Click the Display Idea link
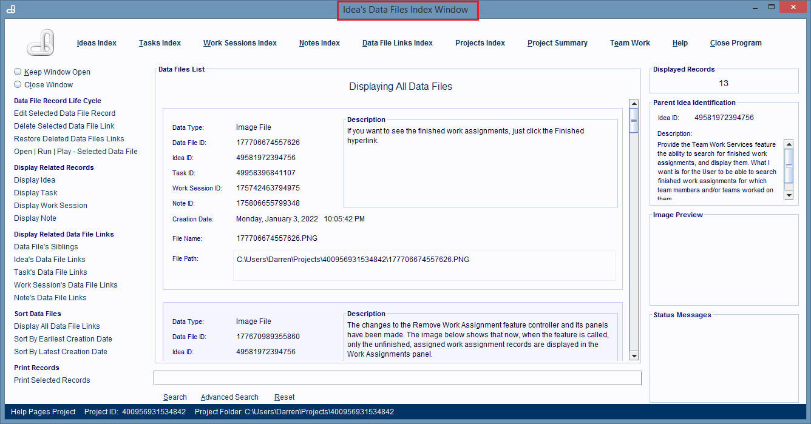 tap(35, 180)
